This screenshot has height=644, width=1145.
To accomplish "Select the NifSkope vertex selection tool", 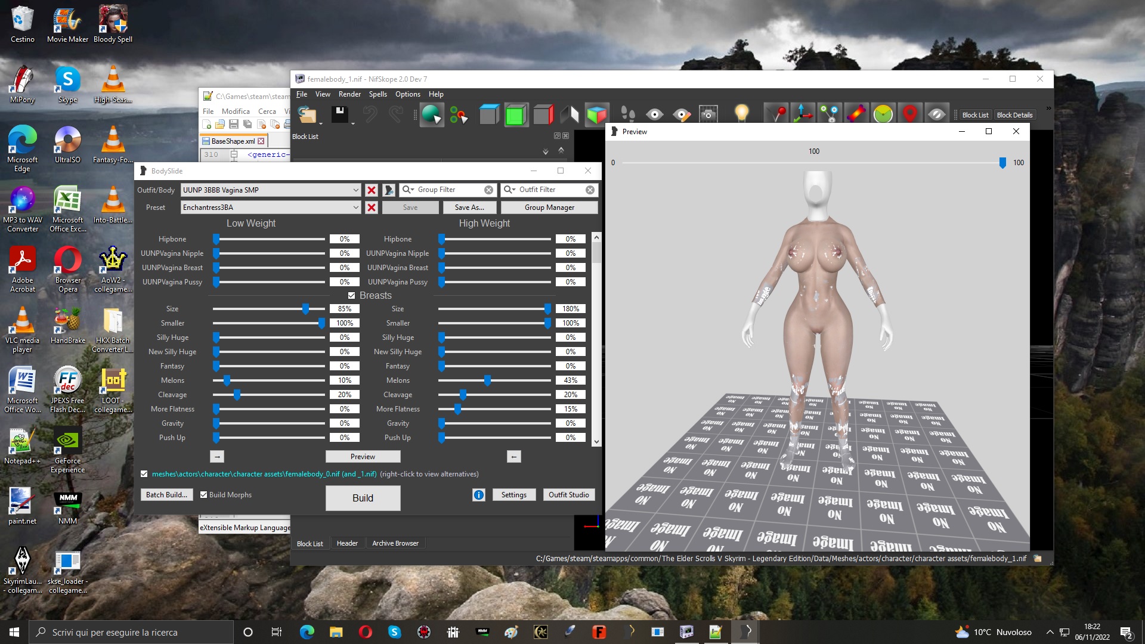I will pos(459,114).
